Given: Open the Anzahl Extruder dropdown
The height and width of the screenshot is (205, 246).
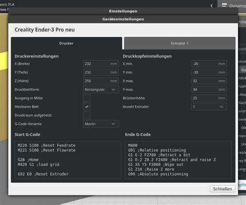Looking at the screenshot, I should pos(209,106).
